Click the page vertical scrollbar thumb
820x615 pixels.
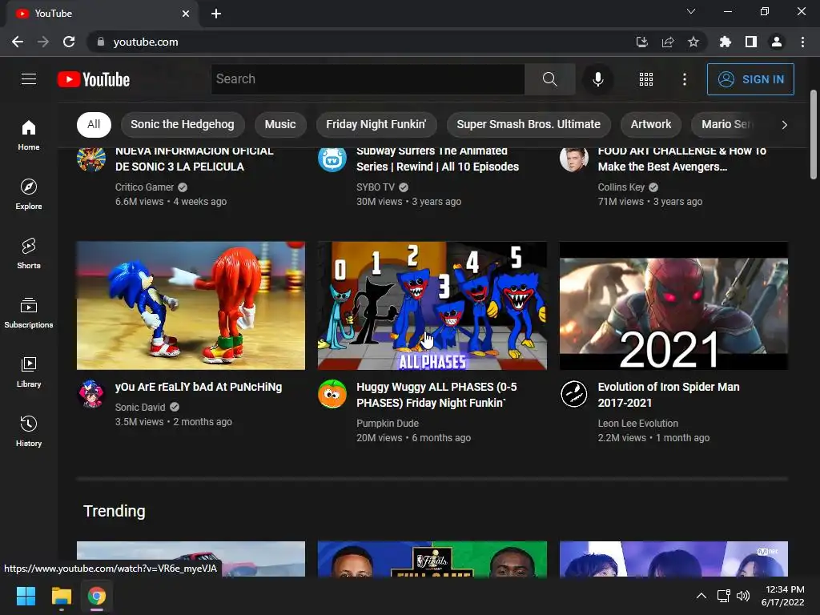(814, 135)
